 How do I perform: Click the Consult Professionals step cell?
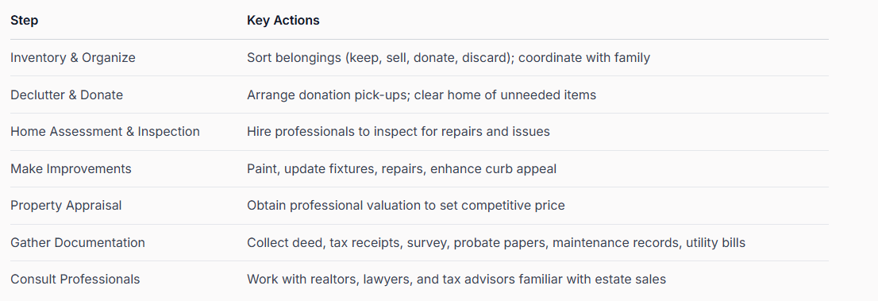click(x=75, y=279)
